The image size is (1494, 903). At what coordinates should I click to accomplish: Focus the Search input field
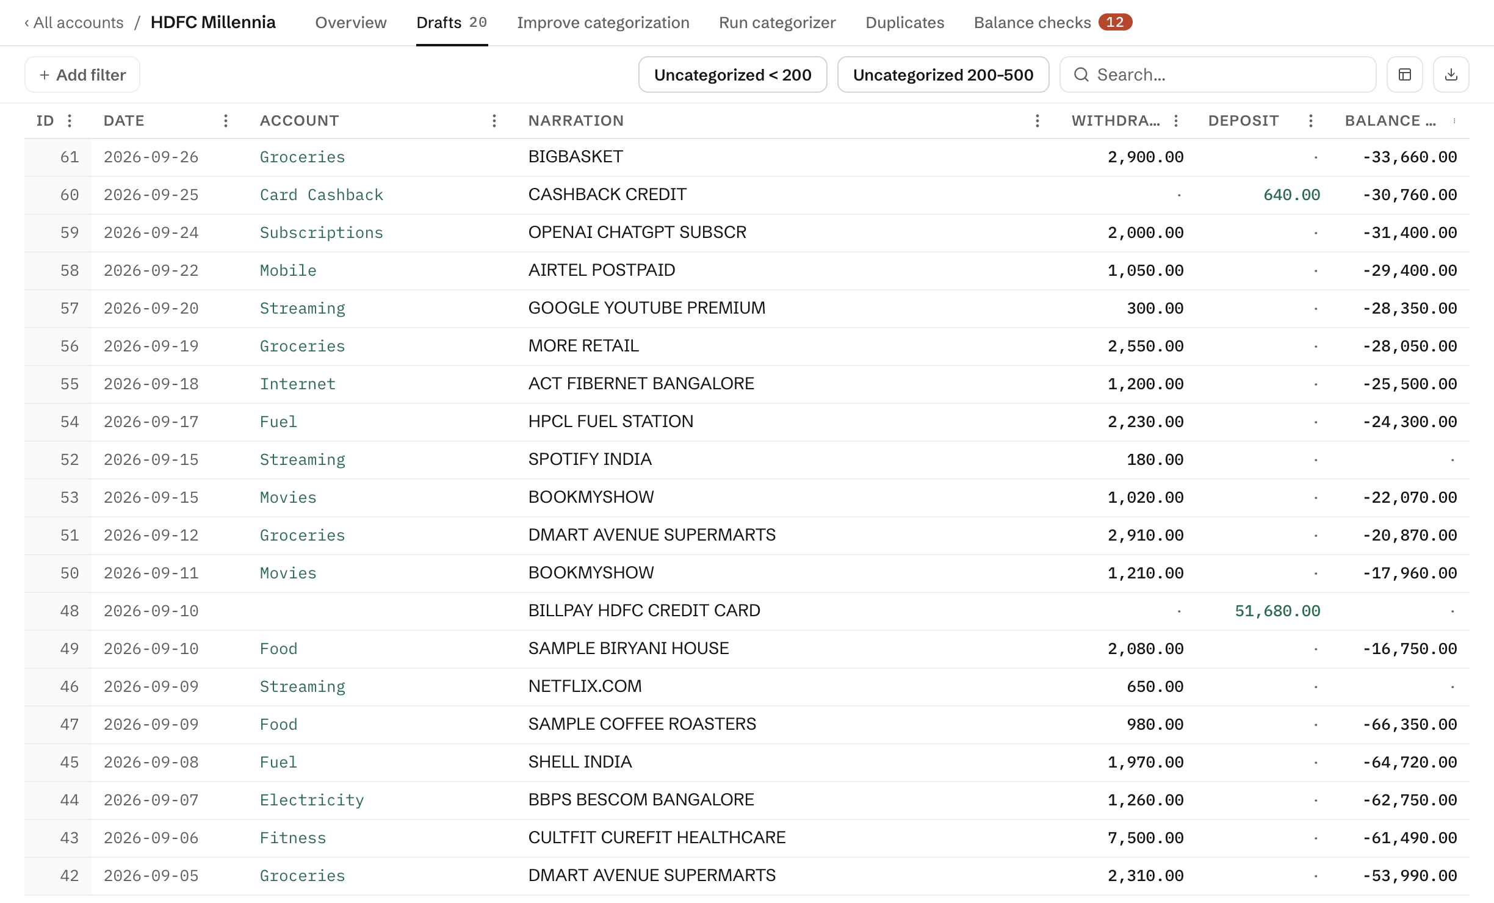coord(1218,74)
